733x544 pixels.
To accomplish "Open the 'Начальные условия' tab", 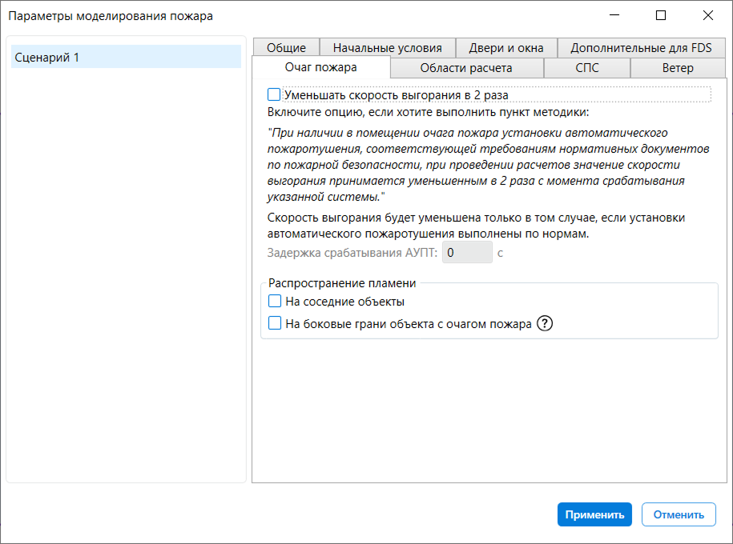I will pyautogui.click(x=387, y=48).
